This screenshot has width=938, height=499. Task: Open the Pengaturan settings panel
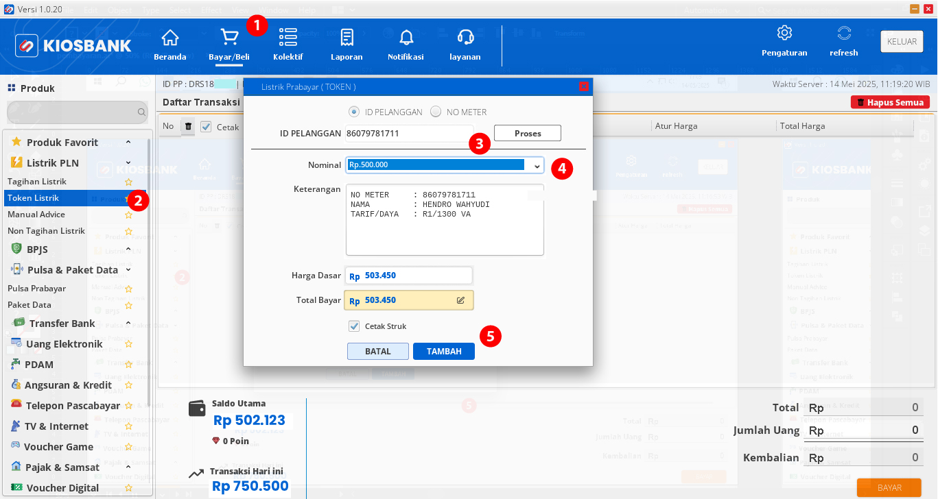pos(784,41)
